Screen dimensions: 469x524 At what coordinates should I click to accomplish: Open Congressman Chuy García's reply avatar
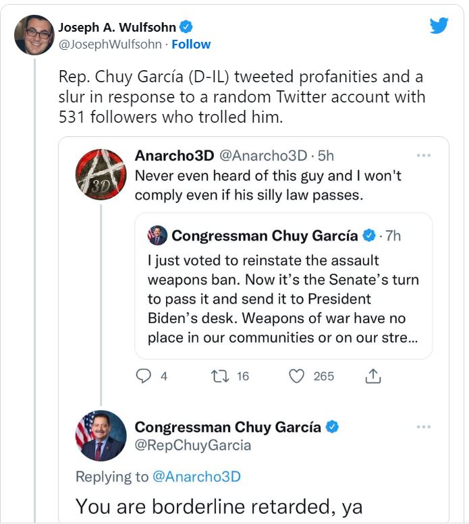(x=101, y=435)
